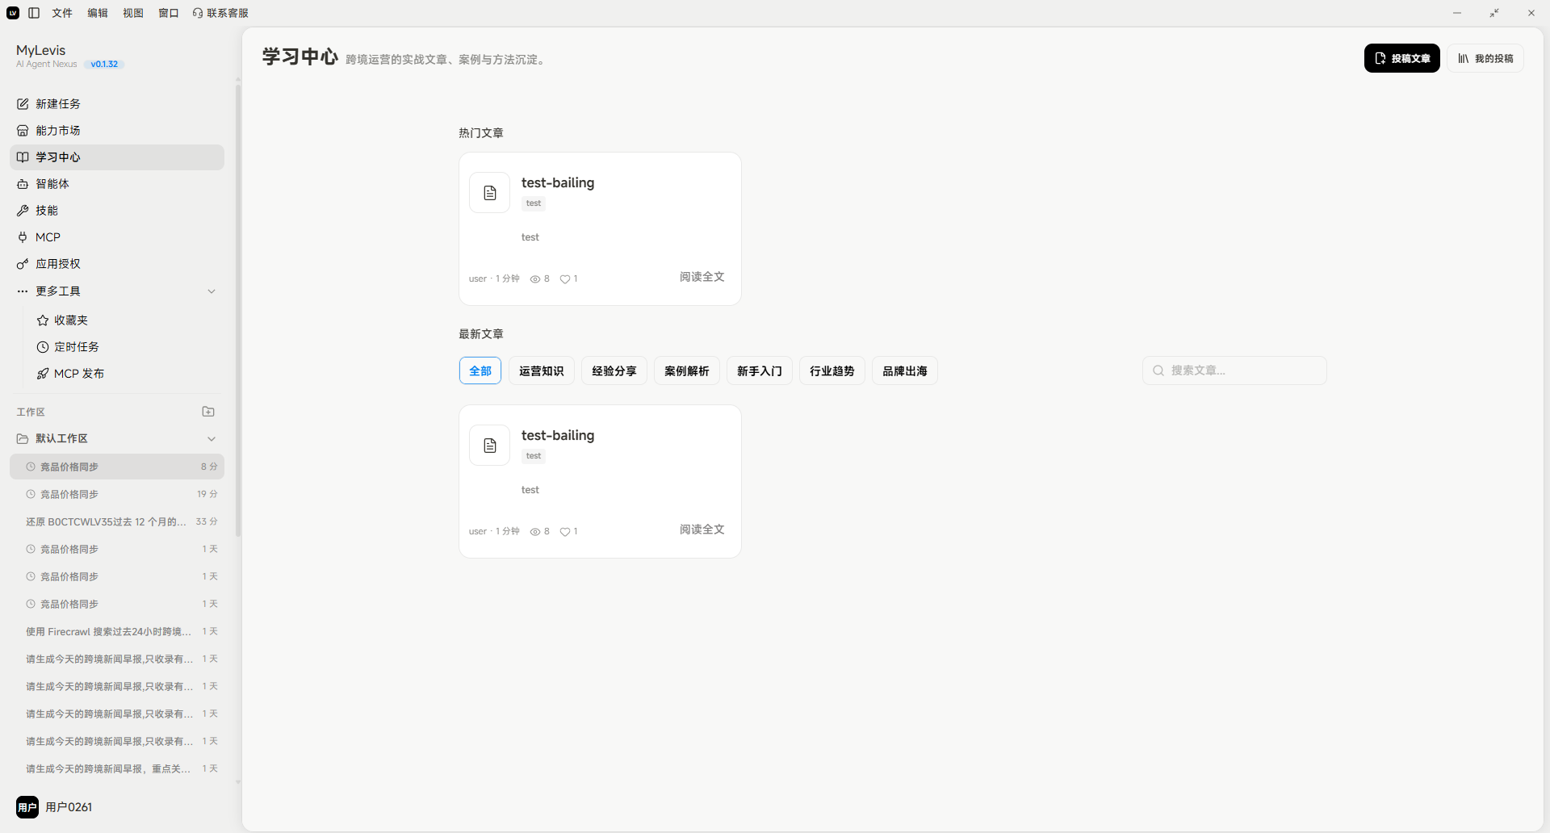Open latest article title test-bailing
The width and height of the screenshot is (1550, 833).
(x=558, y=435)
